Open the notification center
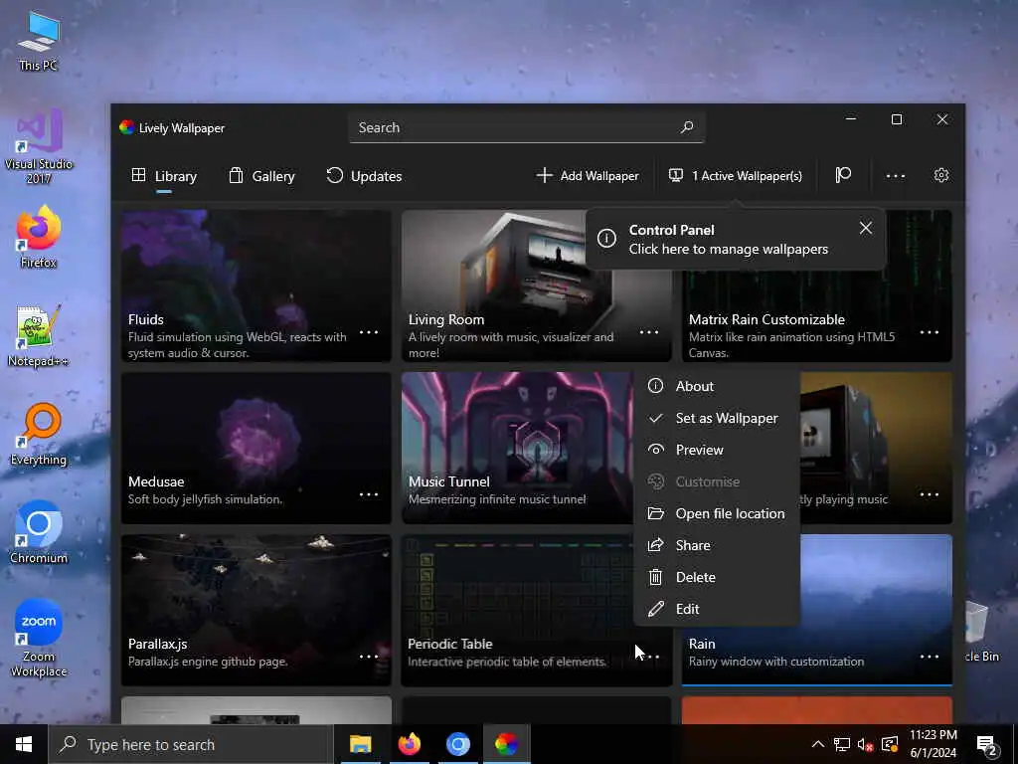1018x764 pixels. pyautogui.click(x=987, y=745)
